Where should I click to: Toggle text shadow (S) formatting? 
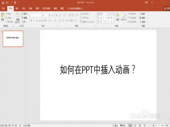pyautogui.click(x=40, y=21)
